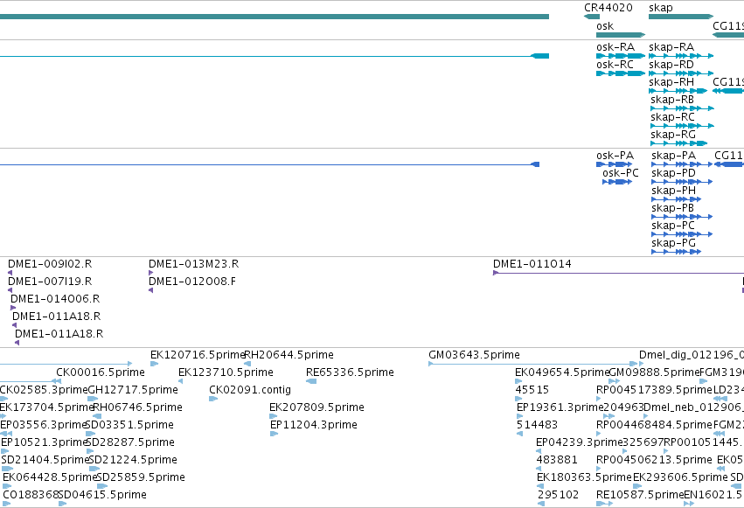Select transcript osk-RA
The image size is (744, 508).
(621, 56)
